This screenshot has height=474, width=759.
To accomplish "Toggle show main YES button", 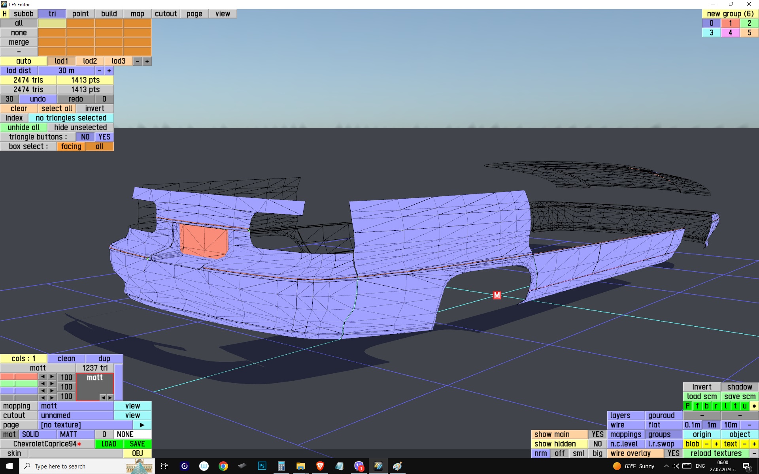I will click(597, 434).
